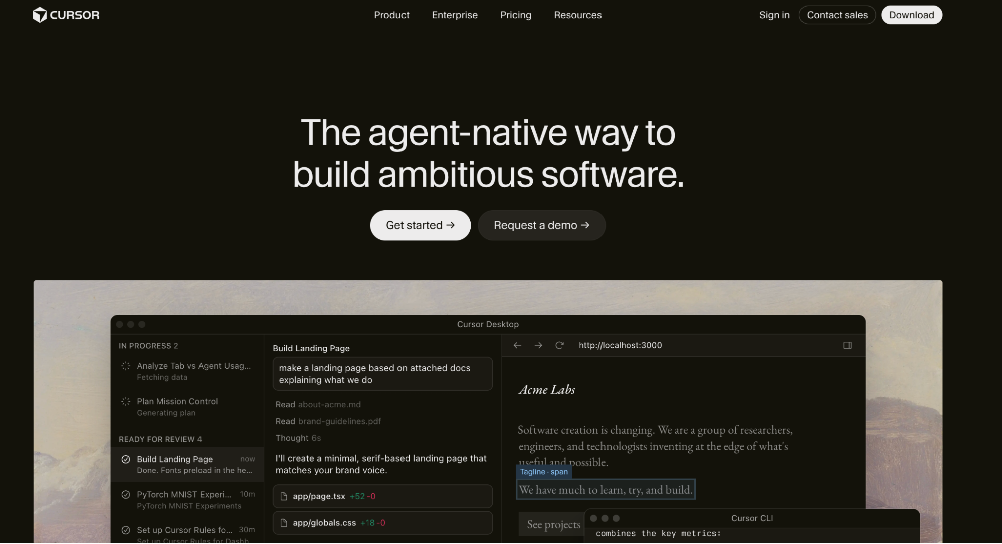Screen dimensions: 1002x544
Task: Click 'combines the key metrics:' CLI text
Action: (x=658, y=534)
